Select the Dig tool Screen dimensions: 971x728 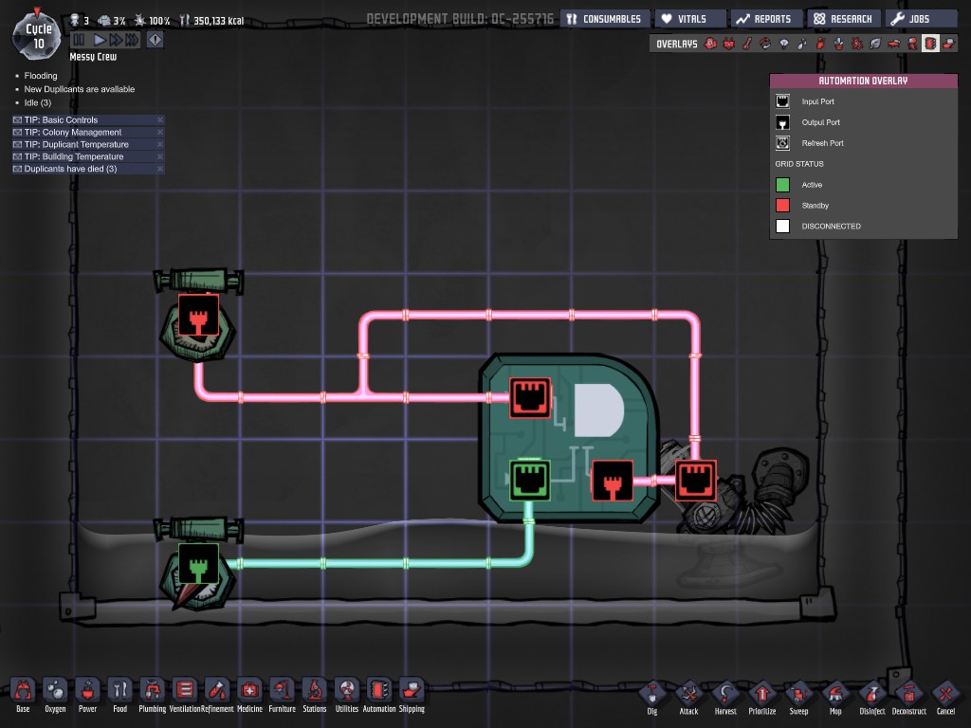651,694
